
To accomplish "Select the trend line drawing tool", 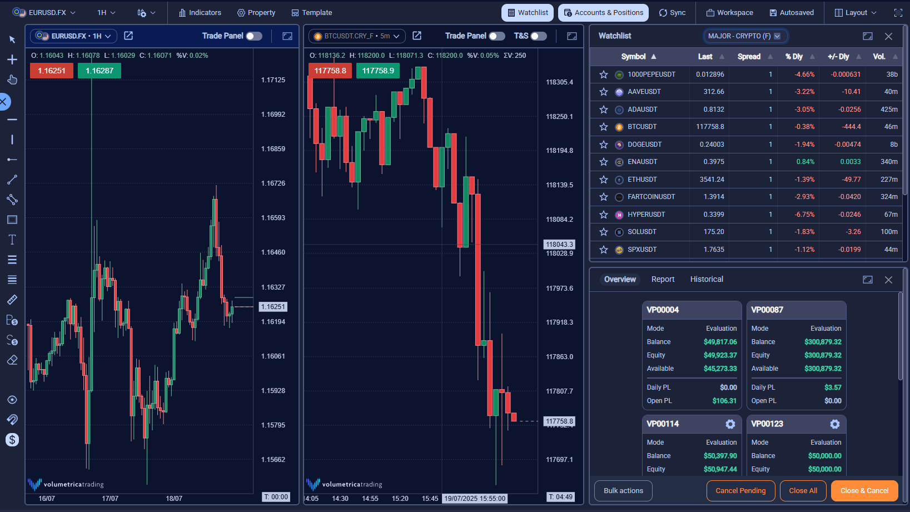I will [12, 180].
